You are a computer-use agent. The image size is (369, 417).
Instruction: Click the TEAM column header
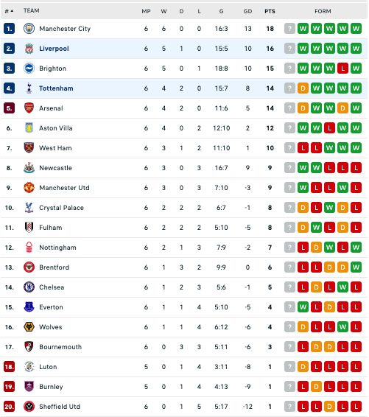[x=32, y=10]
